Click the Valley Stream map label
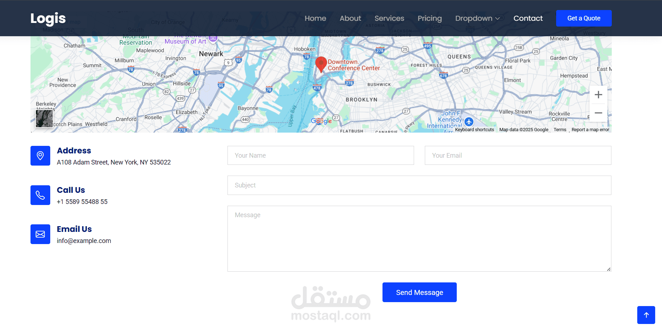The image size is (662, 329). (515, 112)
